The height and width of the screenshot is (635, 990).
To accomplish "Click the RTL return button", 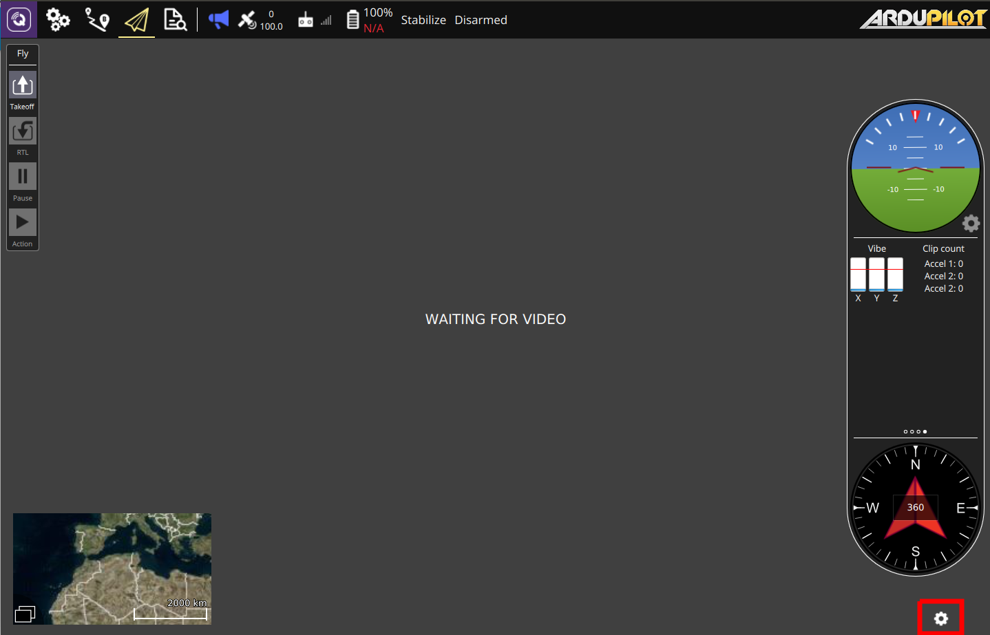I will 23,137.
